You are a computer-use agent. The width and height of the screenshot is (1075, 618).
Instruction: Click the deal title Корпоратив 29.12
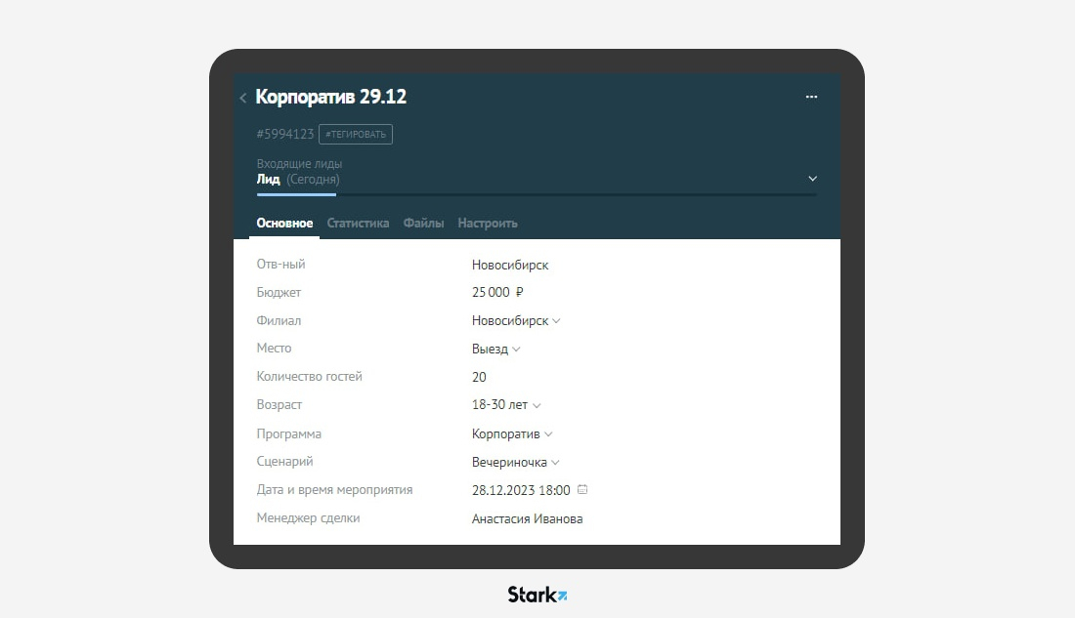331,97
